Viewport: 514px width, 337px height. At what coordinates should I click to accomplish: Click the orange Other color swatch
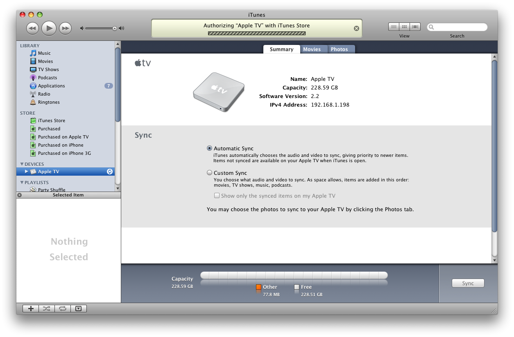click(x=258, y=287)
